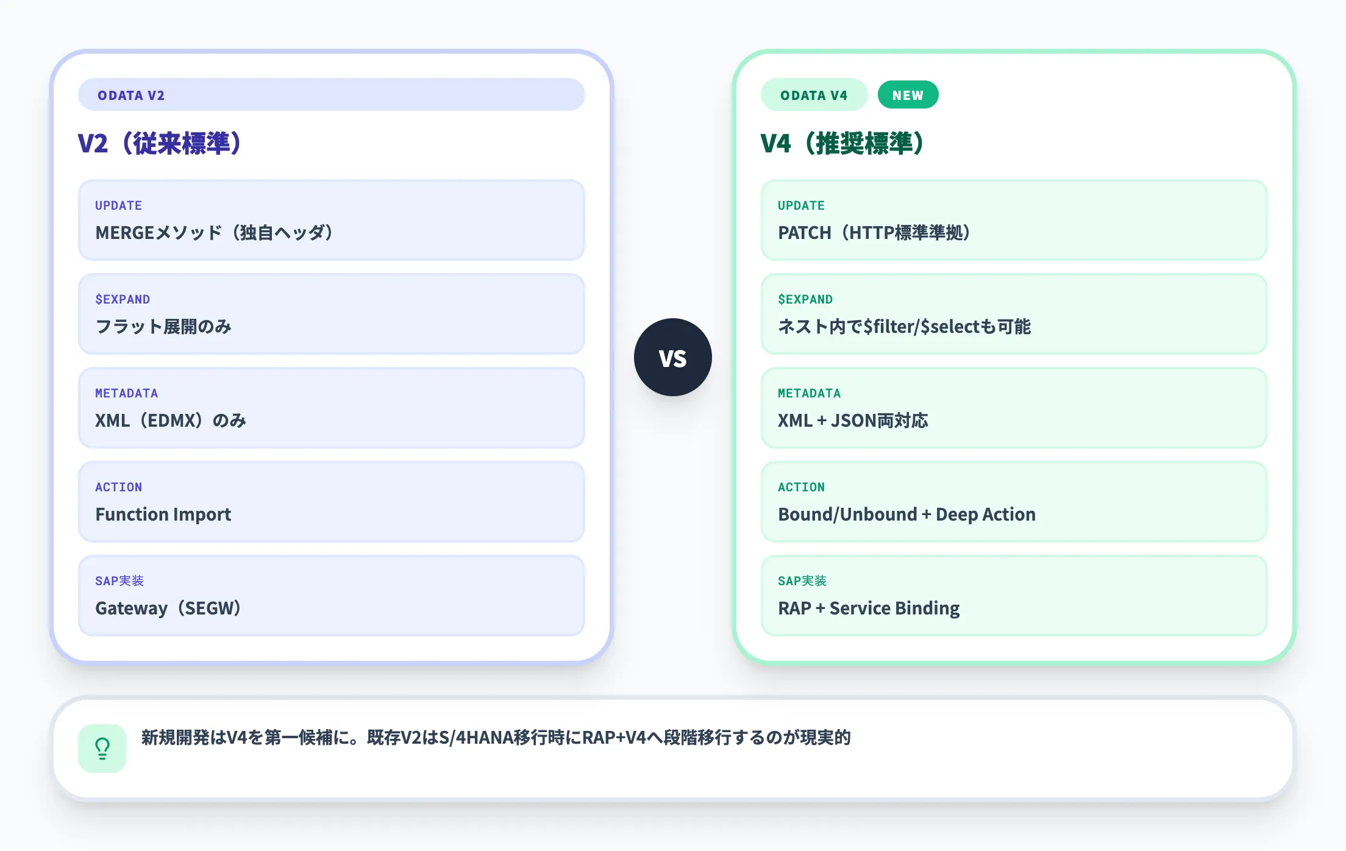The height and width of the screenshot is (851, 1346).
Task: Toggle the V2 $EXPAND フラット展開のみ card
Action: click(331, 315)
